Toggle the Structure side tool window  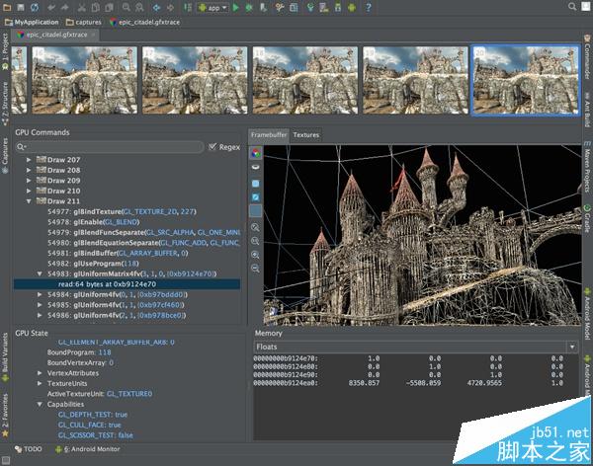[5, 102]
